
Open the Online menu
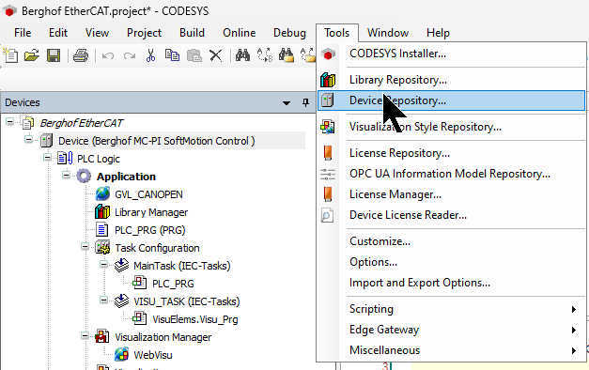239,33
